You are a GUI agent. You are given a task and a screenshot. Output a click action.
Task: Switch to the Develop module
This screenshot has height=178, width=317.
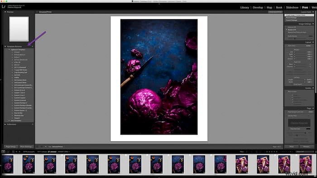pos(258,8)
